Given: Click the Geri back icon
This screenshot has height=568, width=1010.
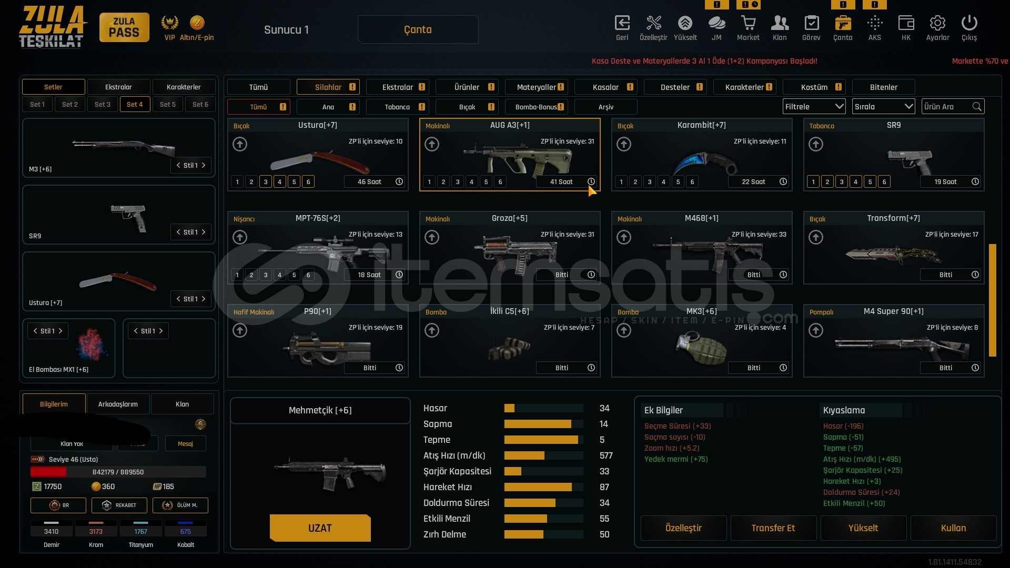Looking at the screenshot, I should click(x=622, y=24).
